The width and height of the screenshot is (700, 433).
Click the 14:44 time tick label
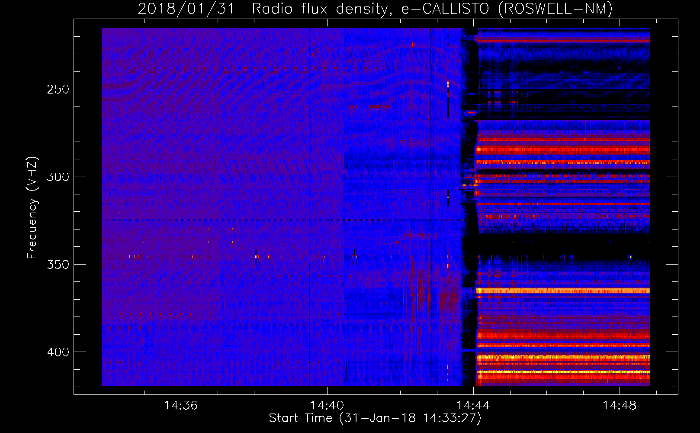pos(474,405)
